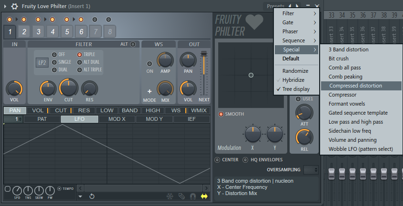The width and height of the screenshot is (403, 206).
Task: Toggle the LED above slot 8
Action: pyautogui.click(x=109, y=20)
